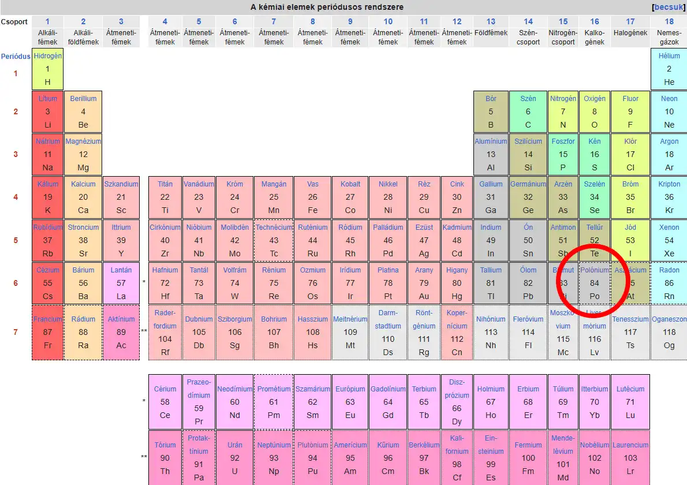Open the Fermium element link
This screenshot has height=485, width=687.
[528, 445]
